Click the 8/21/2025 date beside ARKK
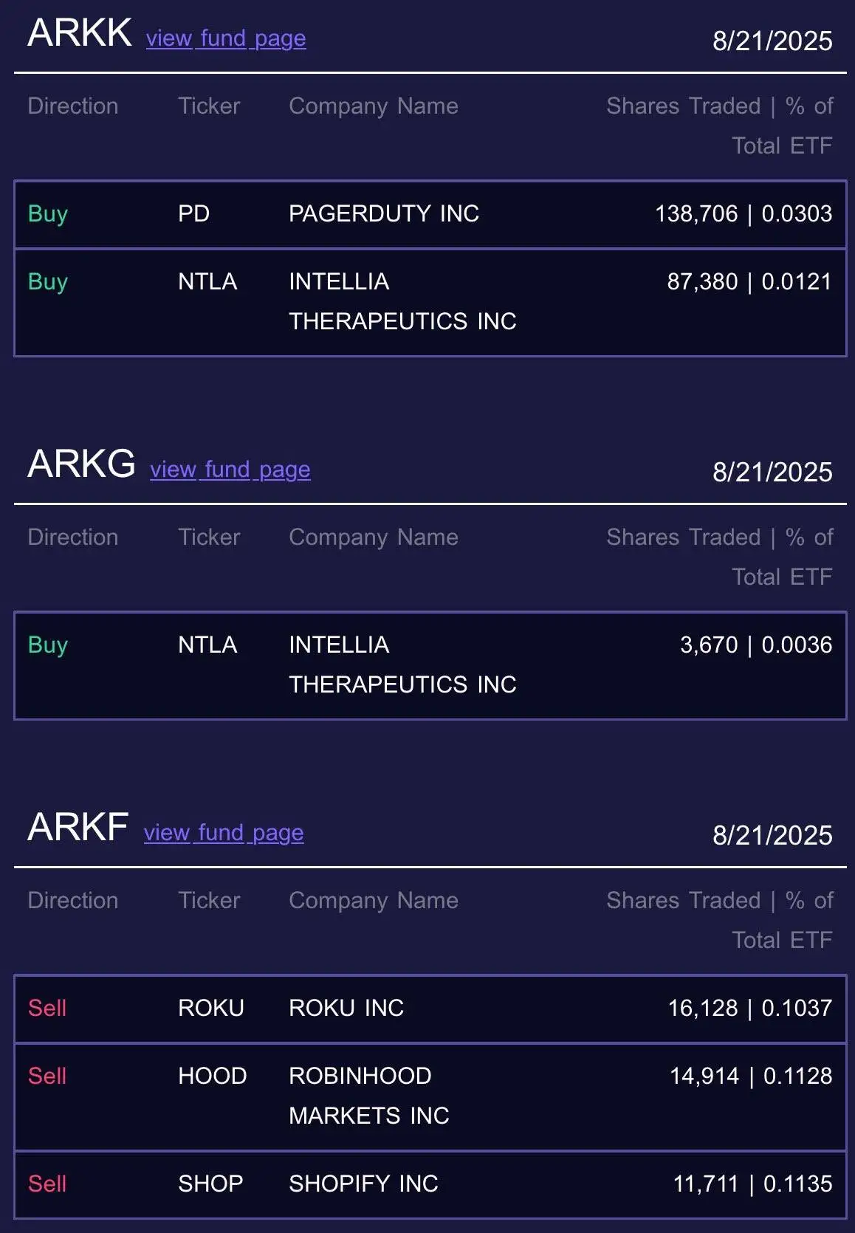This screenshot has height=1233, width=855. [x=772, y=42]
